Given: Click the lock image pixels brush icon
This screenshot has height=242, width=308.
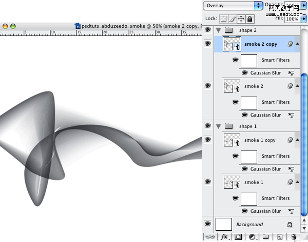Looking at the screenshot, I should coord(232,18).
